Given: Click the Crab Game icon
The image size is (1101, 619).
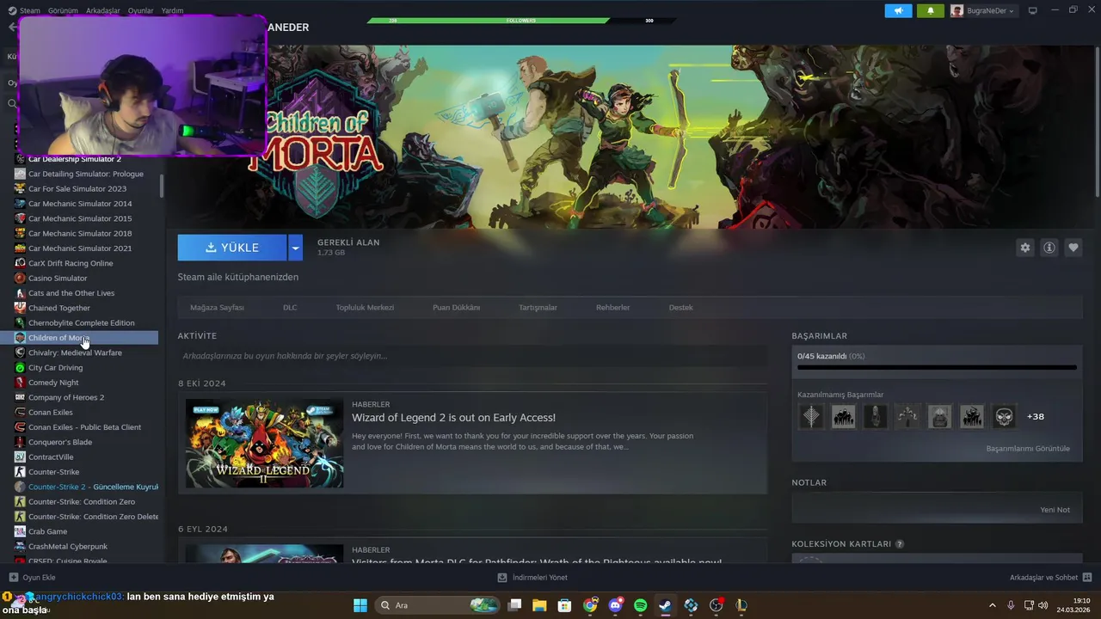Looking at the screenshot, I should tap(21, 531).
